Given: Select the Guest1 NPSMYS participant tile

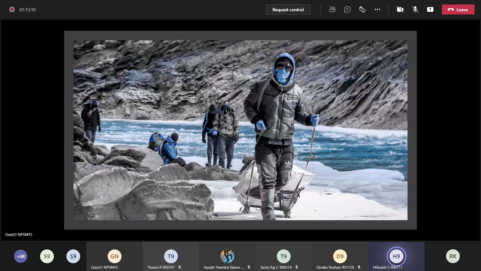Looking at the screenshot, I should pyautogui.click(x=114, y=256).
